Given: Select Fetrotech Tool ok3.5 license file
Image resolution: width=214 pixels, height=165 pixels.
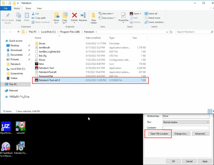Looking at the screenshot, I should (90, 80).
